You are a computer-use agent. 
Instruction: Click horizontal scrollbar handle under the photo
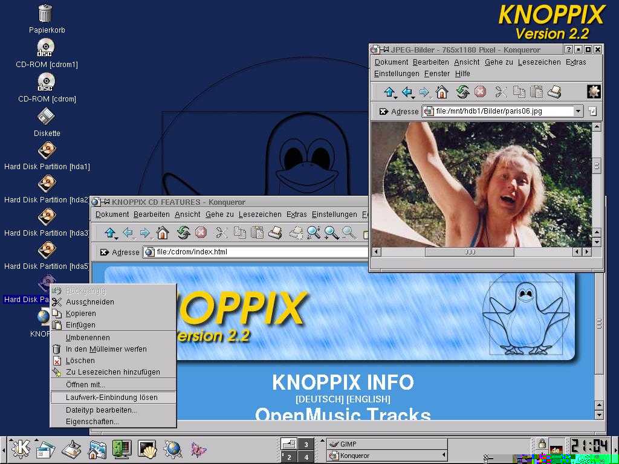coord(470,252)
